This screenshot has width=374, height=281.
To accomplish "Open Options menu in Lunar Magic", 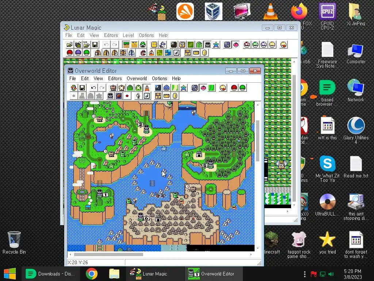I will (146, 35).
